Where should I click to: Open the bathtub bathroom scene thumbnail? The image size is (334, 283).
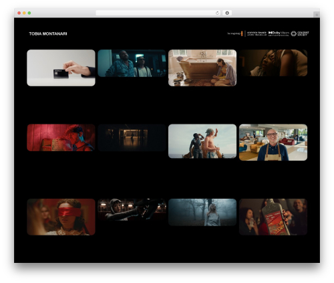click(x=202, y=68)
